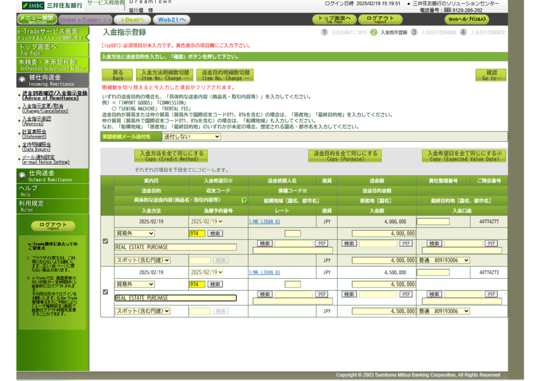Image resolution: width=540 pixels, height=381 pixels.
Task: Open Web Help (Q&A) button
Action: [467, 20]
